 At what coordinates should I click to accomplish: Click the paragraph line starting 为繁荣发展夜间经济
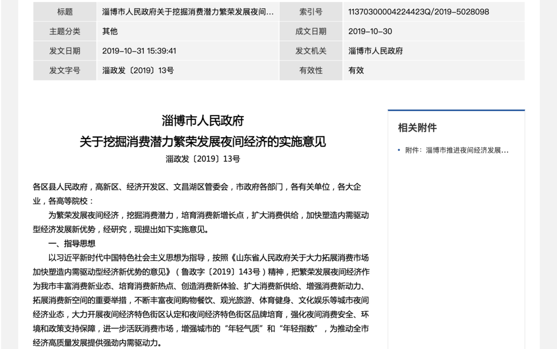(x=208, y=215)
